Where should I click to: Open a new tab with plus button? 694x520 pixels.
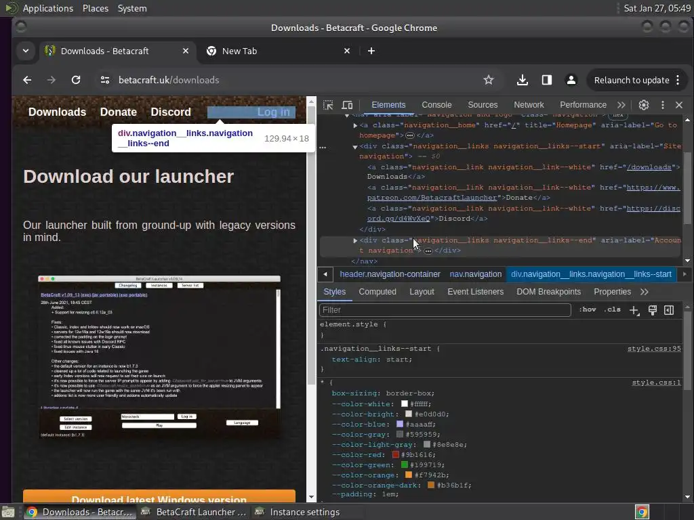coord(371,51)
